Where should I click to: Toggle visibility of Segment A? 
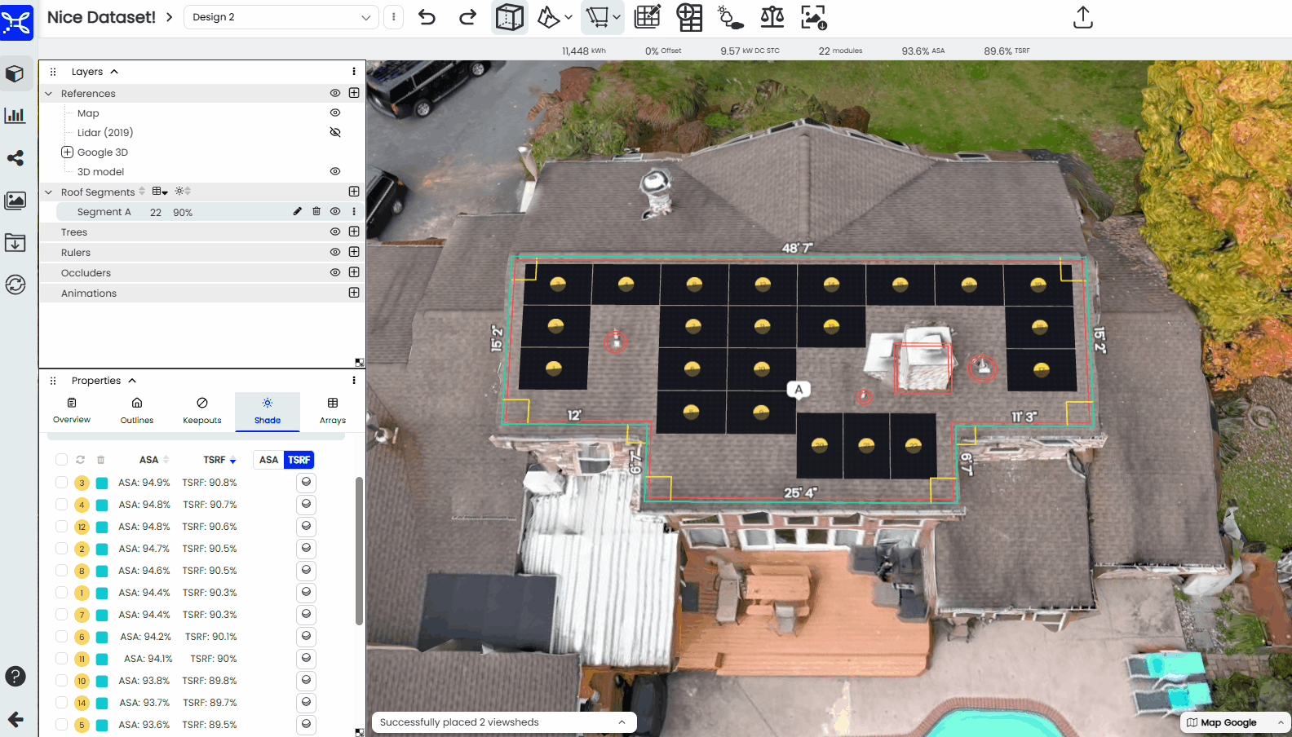click(335, 211)
